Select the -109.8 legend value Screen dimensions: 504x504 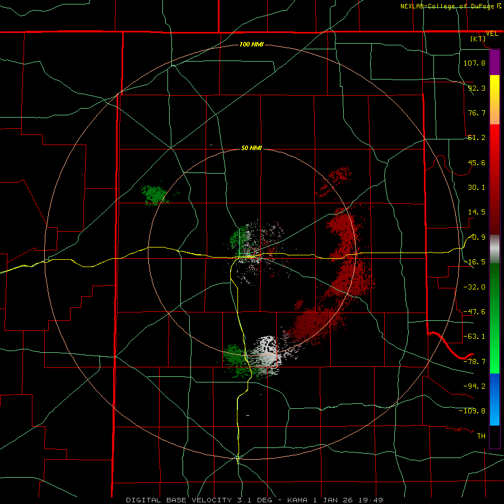[x=472, y=411]
